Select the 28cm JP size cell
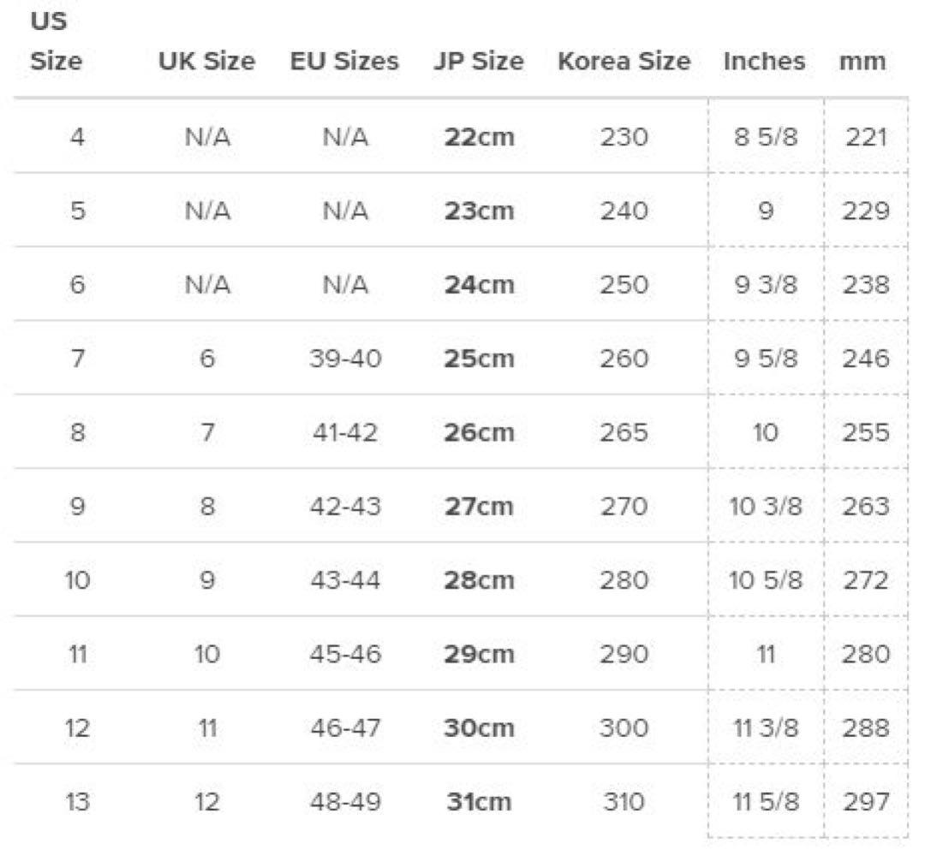The width and height of the screenshot is (925, 861). point(480,580)
